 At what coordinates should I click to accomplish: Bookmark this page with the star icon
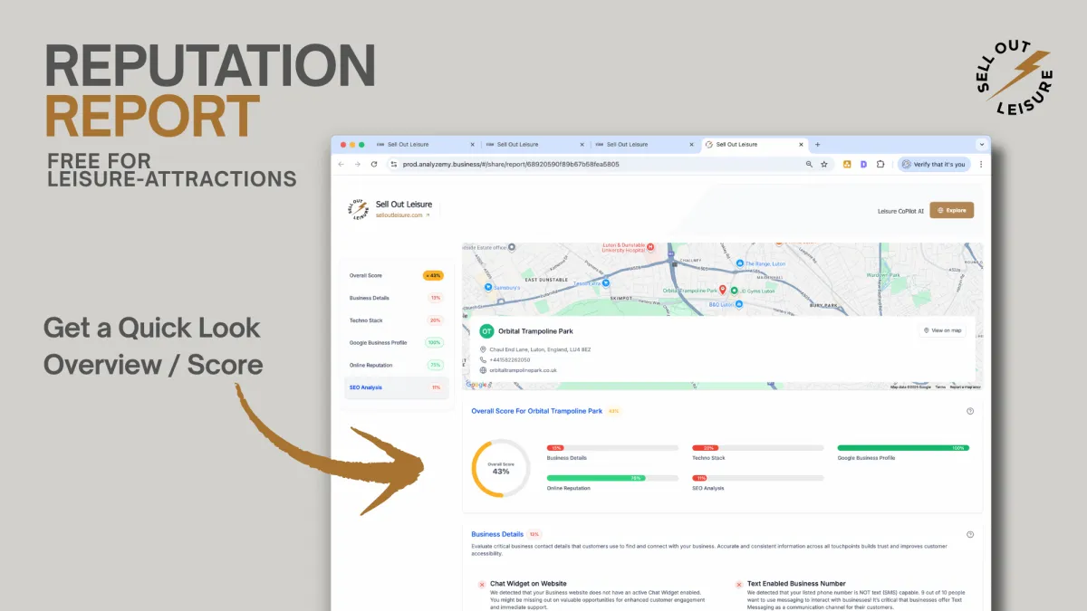(x=824, y=165)
